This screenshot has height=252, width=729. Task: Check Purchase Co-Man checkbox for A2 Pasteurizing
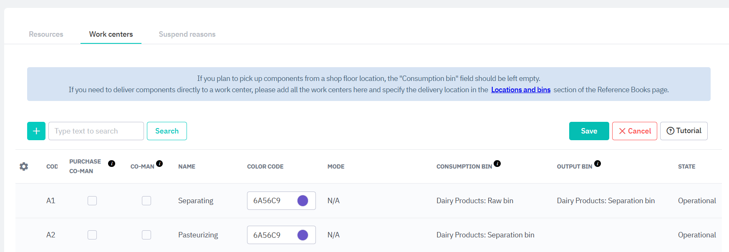[92, 235]
